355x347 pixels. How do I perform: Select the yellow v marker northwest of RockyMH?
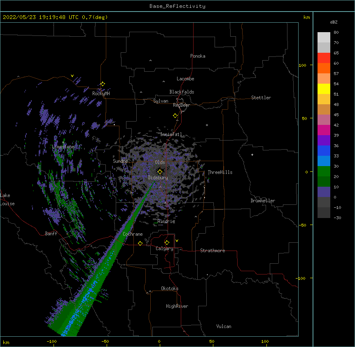pyautogui.click(x=72, y=76)
